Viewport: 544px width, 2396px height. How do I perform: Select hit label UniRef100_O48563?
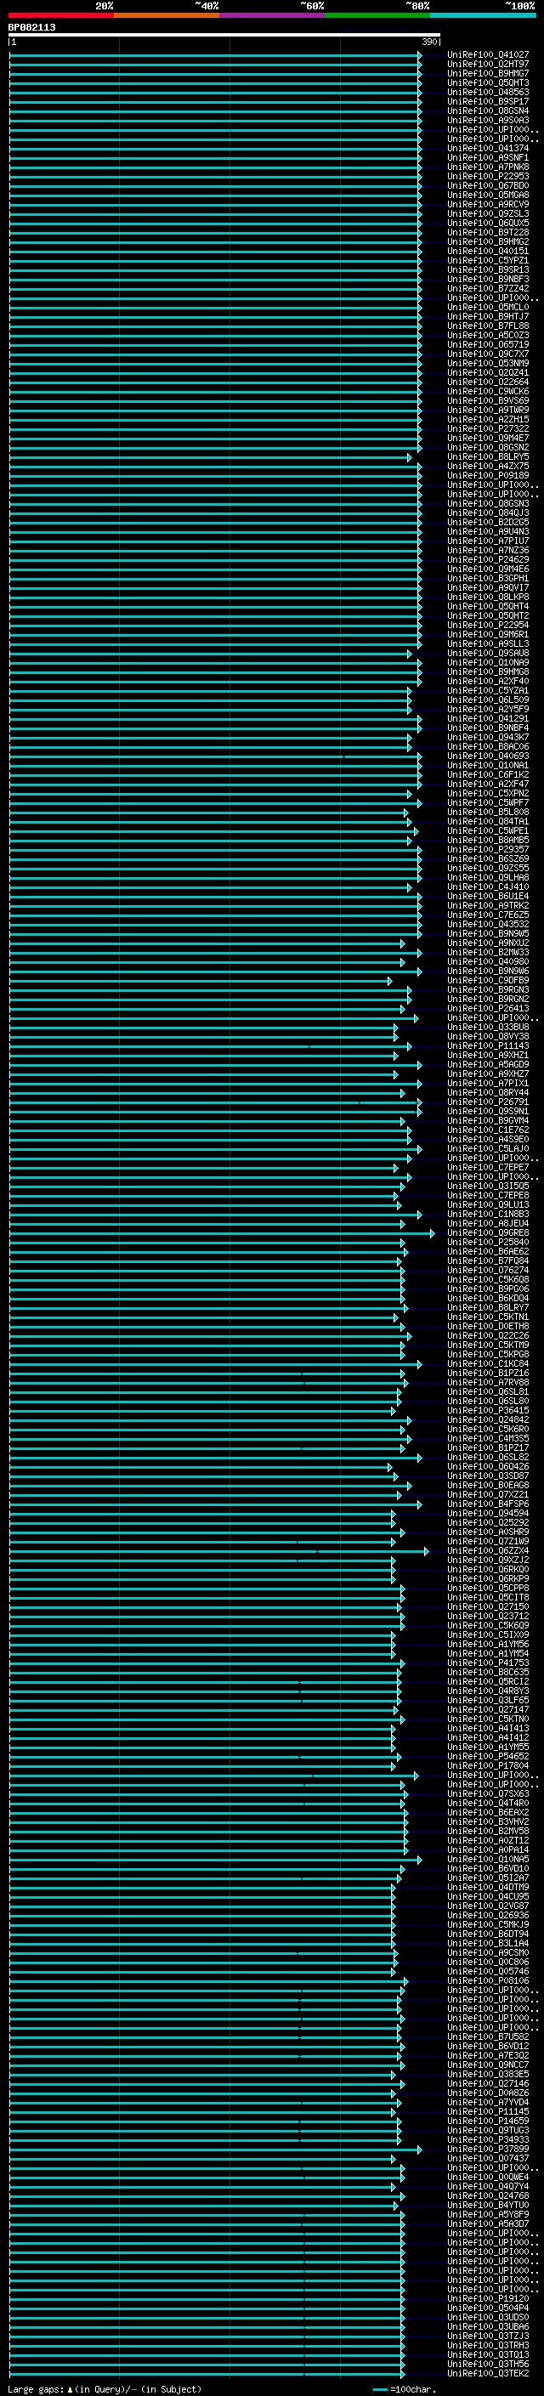(488, 92)
